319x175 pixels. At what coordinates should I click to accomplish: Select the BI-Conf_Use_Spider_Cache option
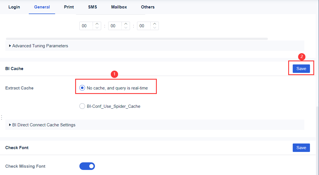(x=82, y=106)
